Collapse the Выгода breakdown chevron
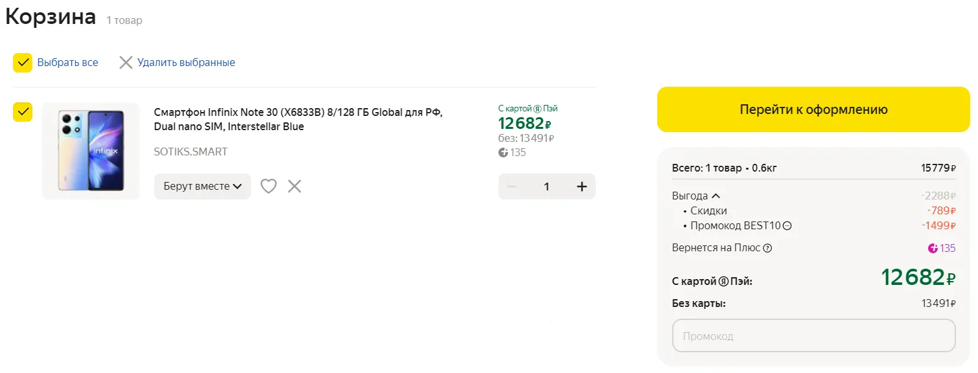 [x=716, y=196]
